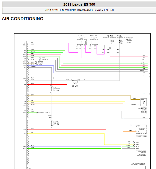The image size is (156, 169).
Task: Click the 'TSL' terminal on solar sensor
Action: [x=138, y=132]
